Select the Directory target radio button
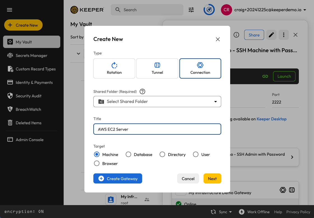This screenshot has width=314, height=218. (162, 155)
